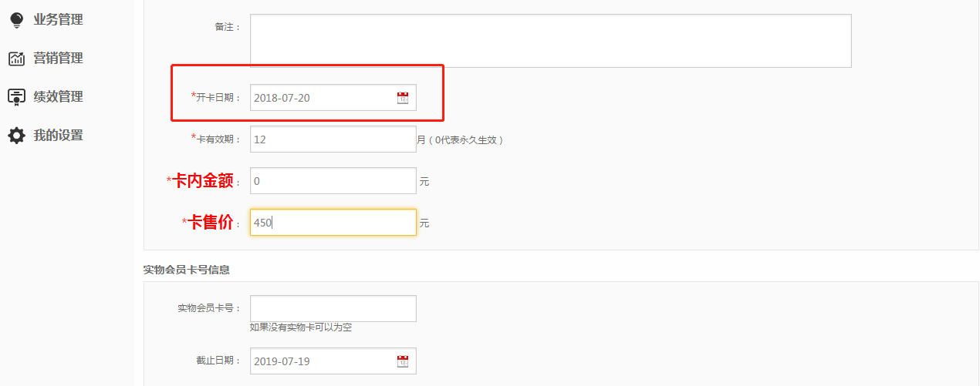Image resolution: width=980 pixels, height=386 pixels.
Task: Focus the 实物会员卡号 input box
Action: pos(333,308)
